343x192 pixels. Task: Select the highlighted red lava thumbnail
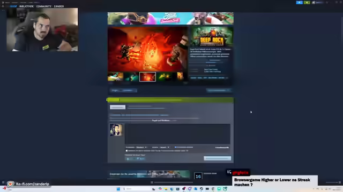click(148, 77)
